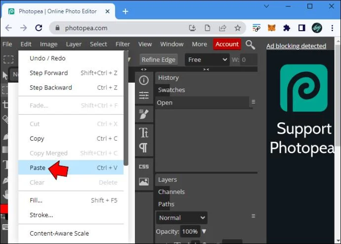Expand the Normal blend mode dropdown

click(181, 218)
